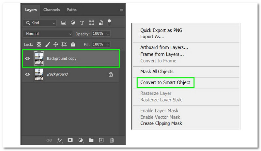Viewport: 261px width, 151px height.
Task: Click the type layer filter icon
Action: tap(82, 23)
